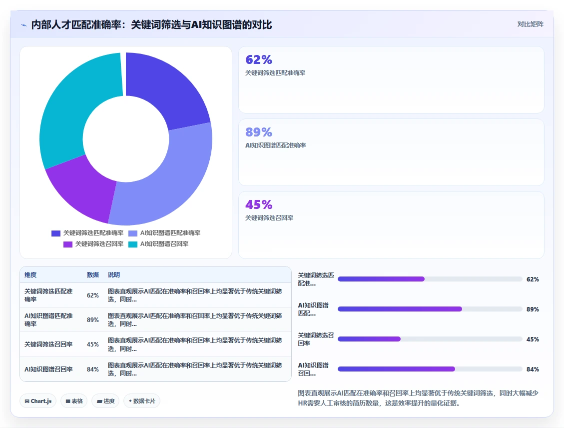Image resolution: width=564 pixels, height=428 pixels.
Task: Toggle the AI知识图谱召回率 legend swatch
Action: [x=133, y=244]
